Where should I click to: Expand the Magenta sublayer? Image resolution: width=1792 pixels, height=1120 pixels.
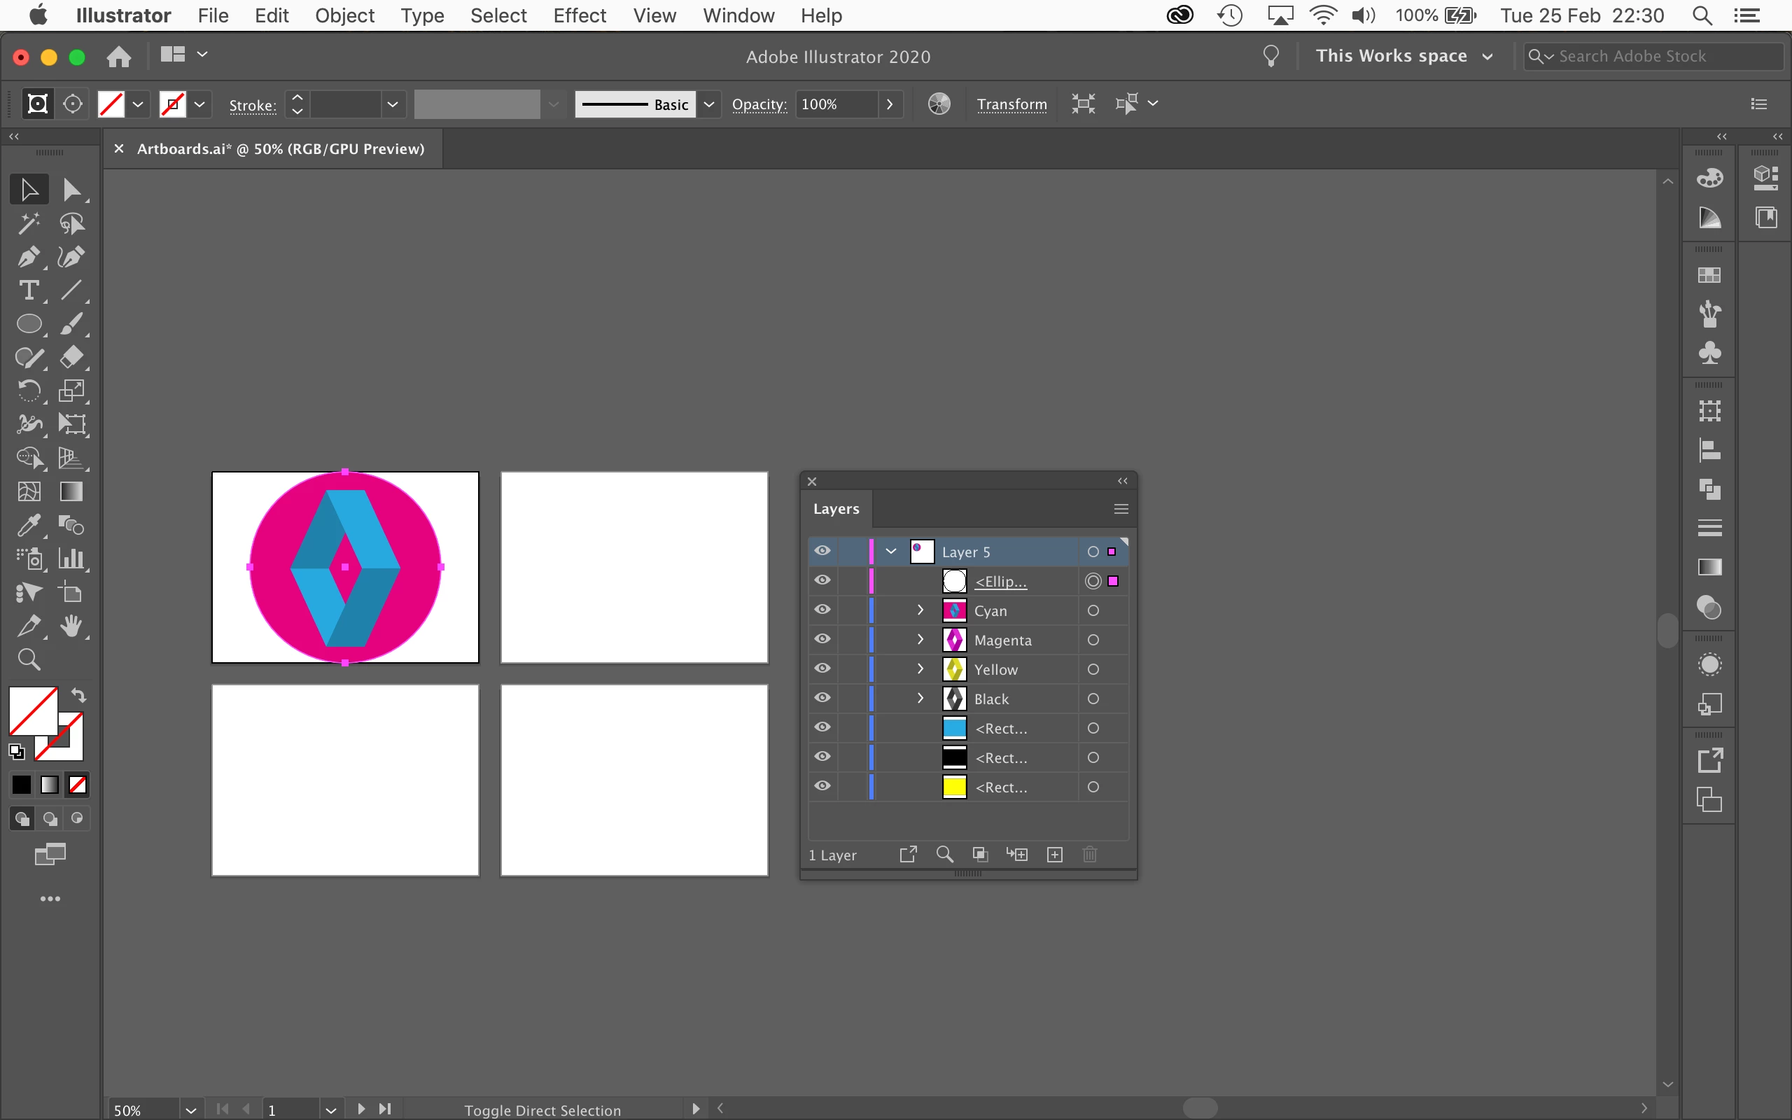pos(920,639)
